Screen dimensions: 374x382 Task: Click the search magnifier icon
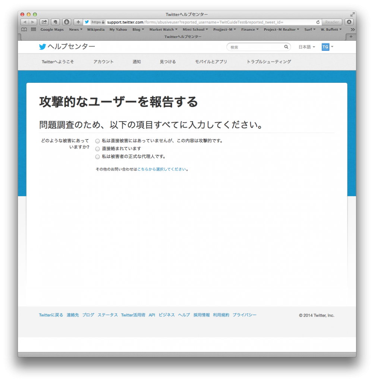click(286, 47)
